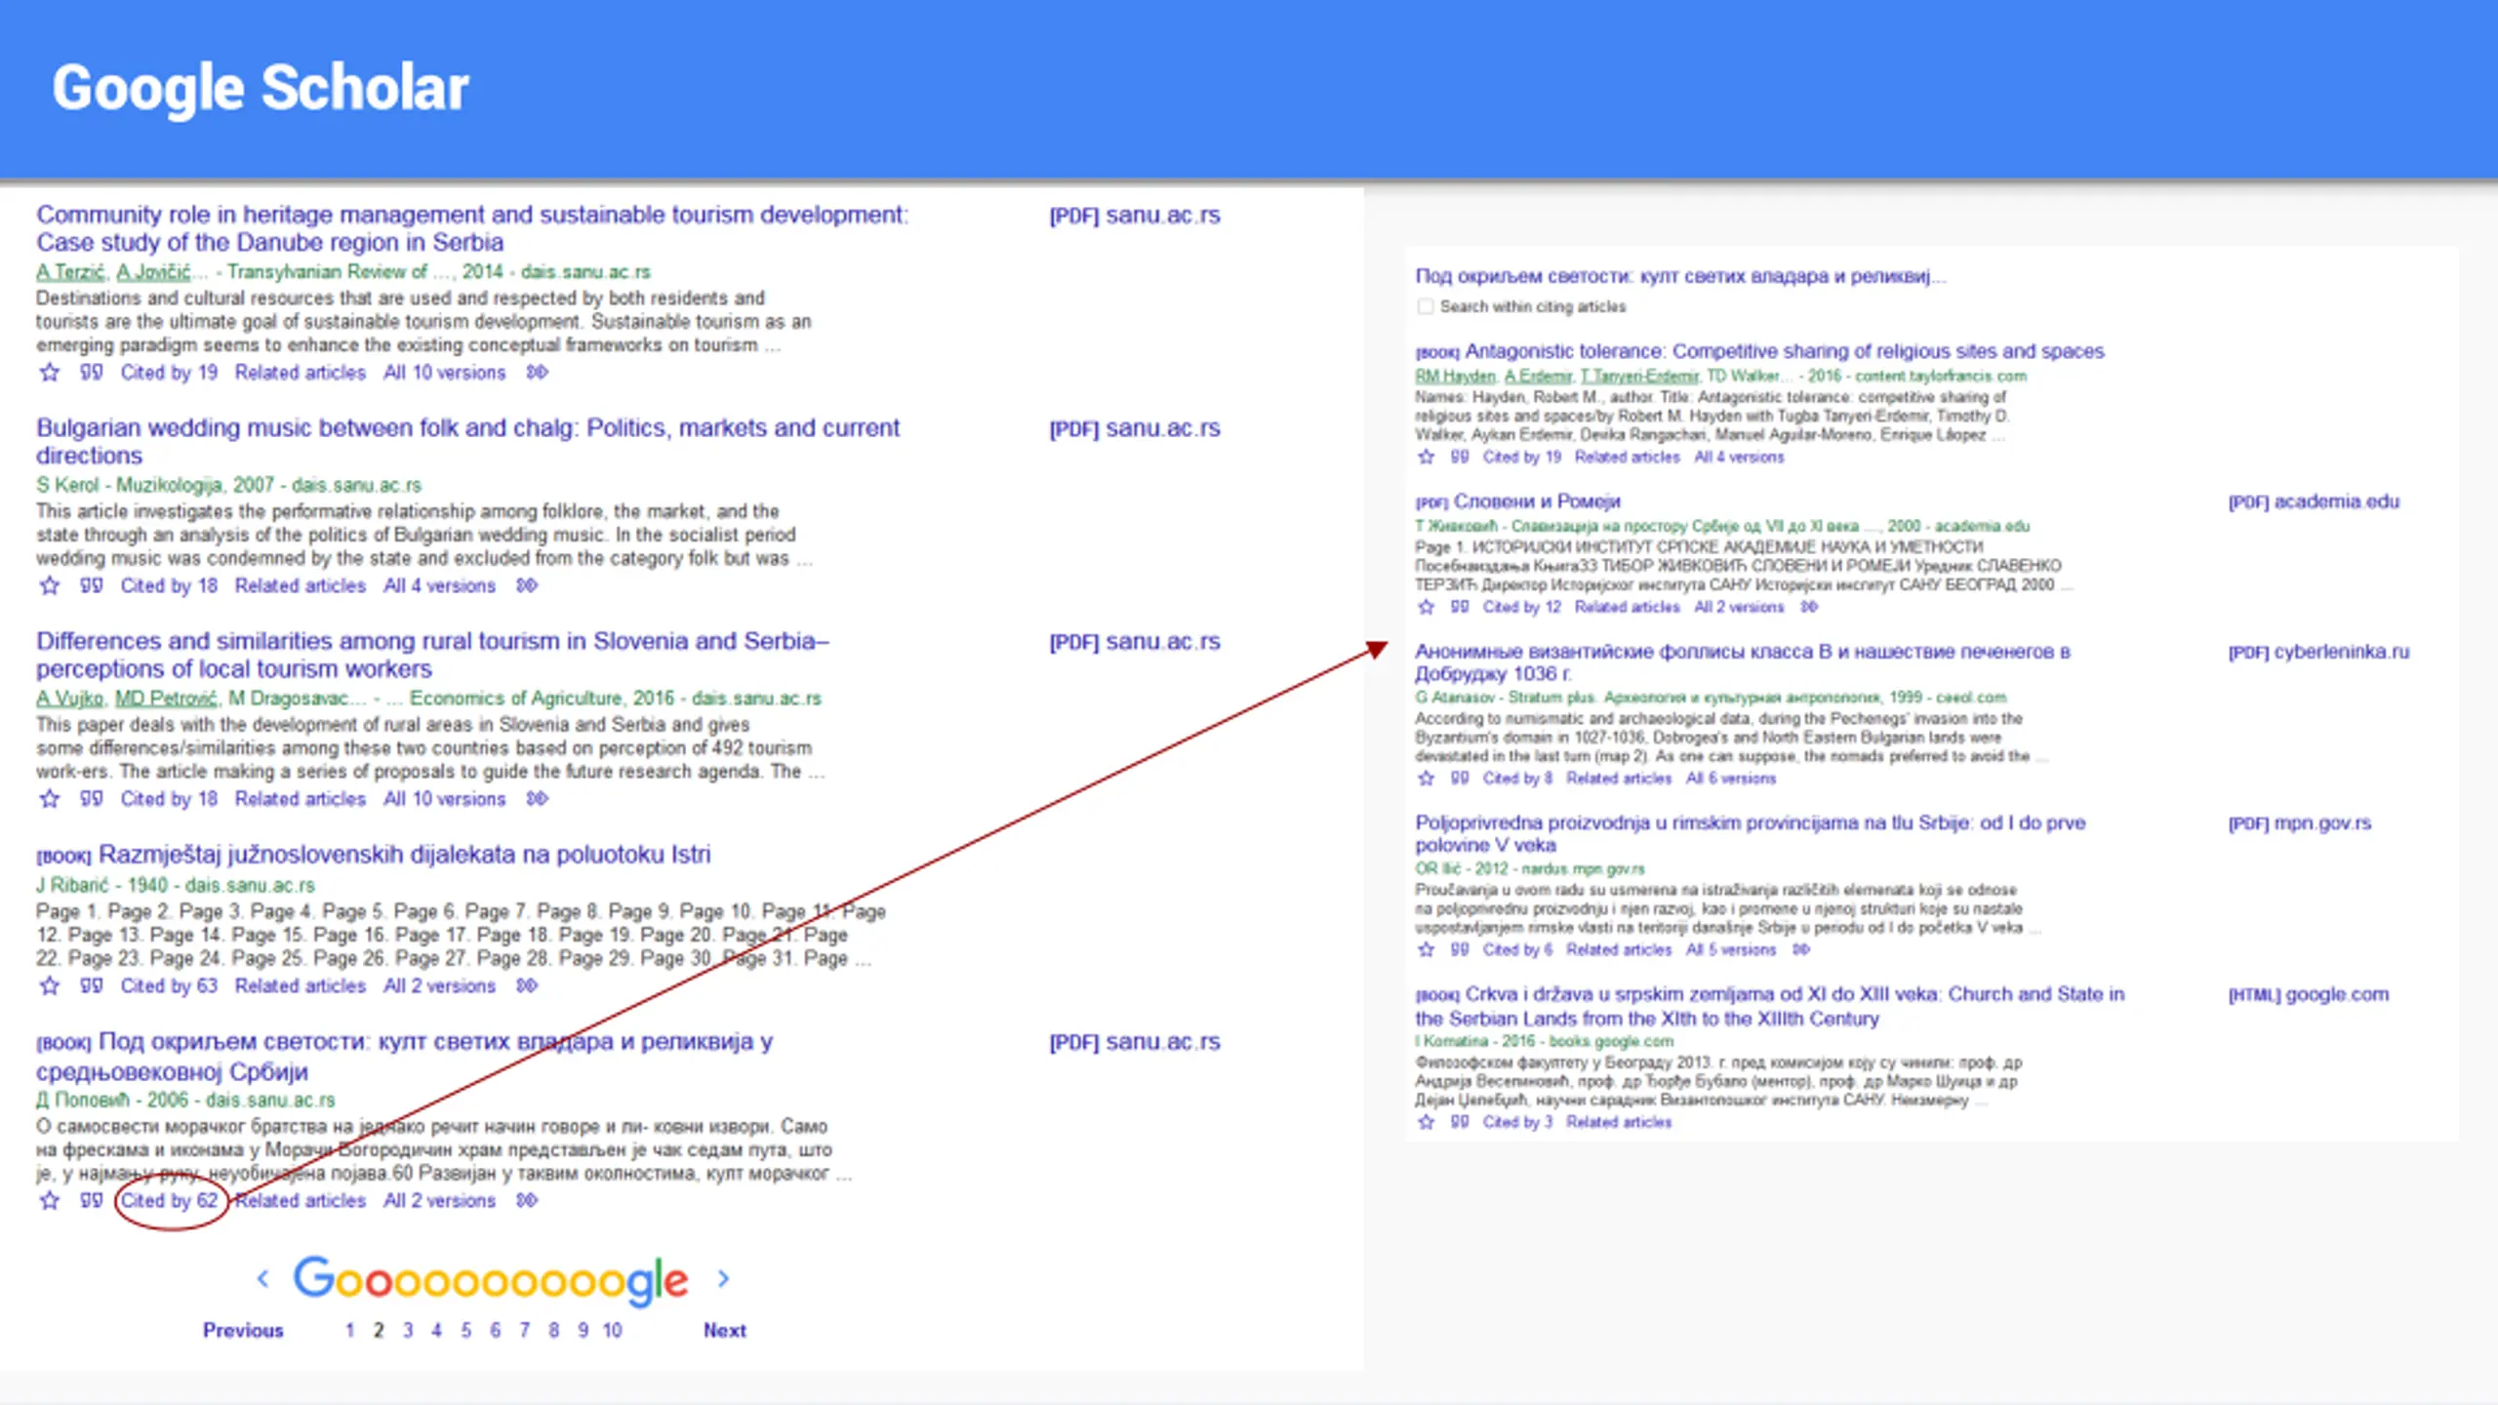Go to results page 1
2498x1405 pixels.
(x=349, y=1331)
